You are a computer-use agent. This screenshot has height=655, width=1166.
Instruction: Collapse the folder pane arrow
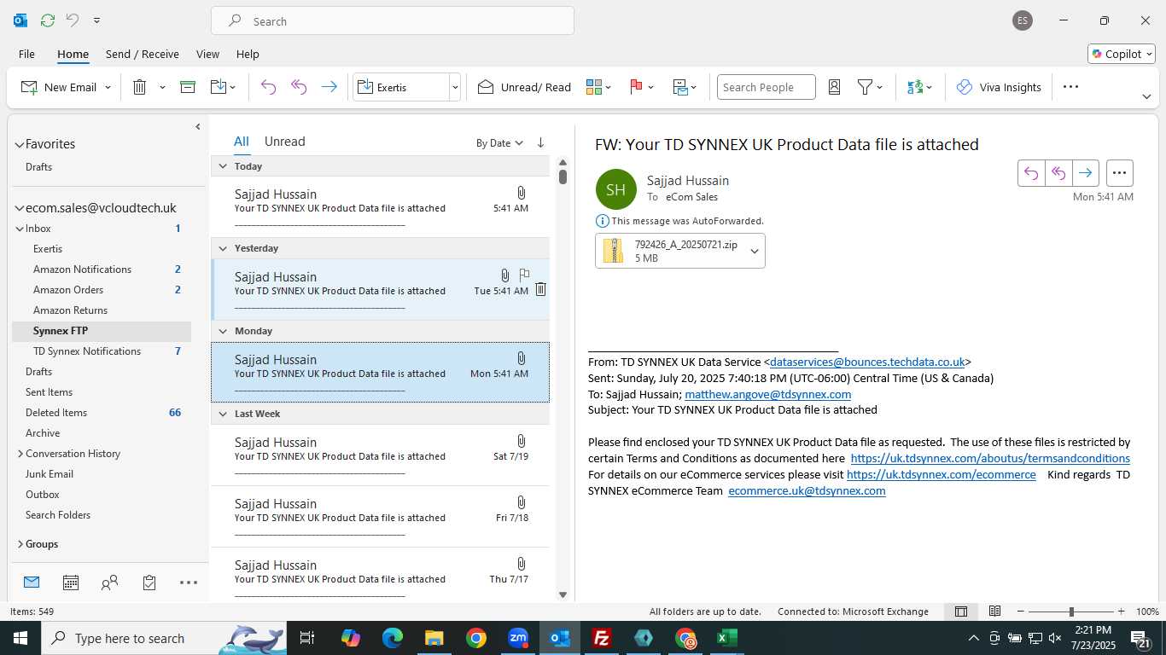point(197,126)
